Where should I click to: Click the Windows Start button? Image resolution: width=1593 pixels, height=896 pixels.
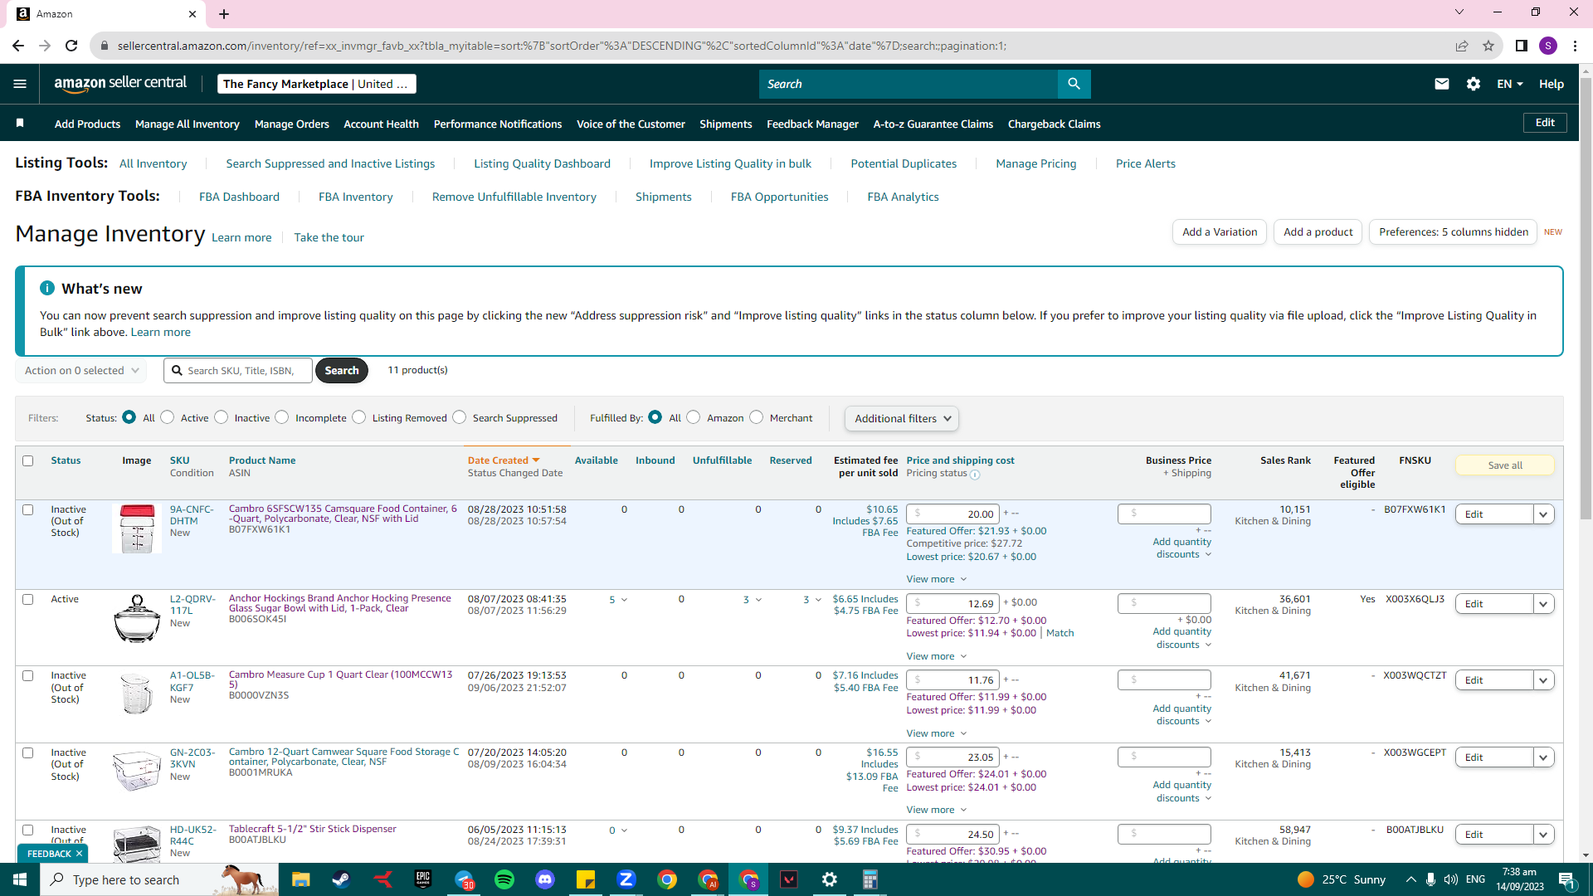(x=20, y=879)
